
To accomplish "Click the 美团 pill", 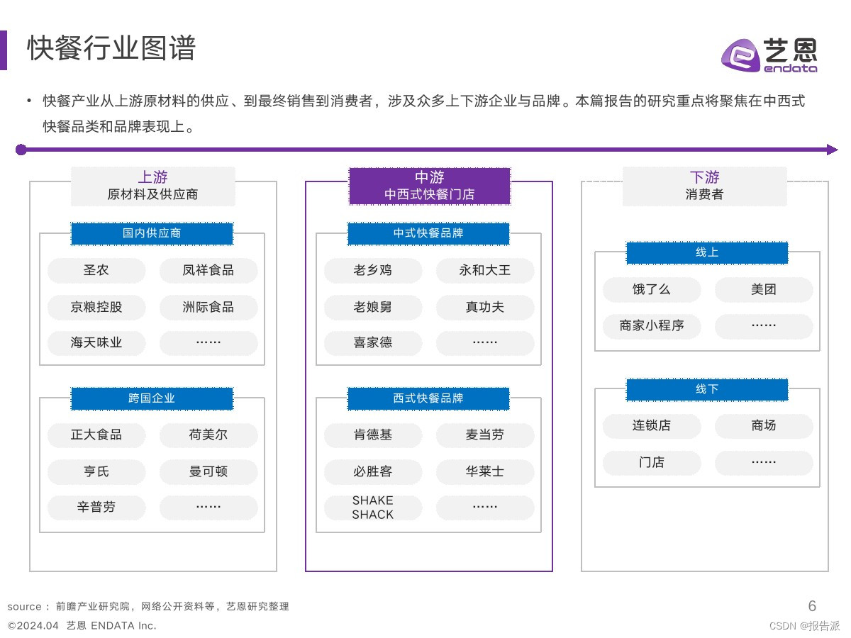I will 764,290.
